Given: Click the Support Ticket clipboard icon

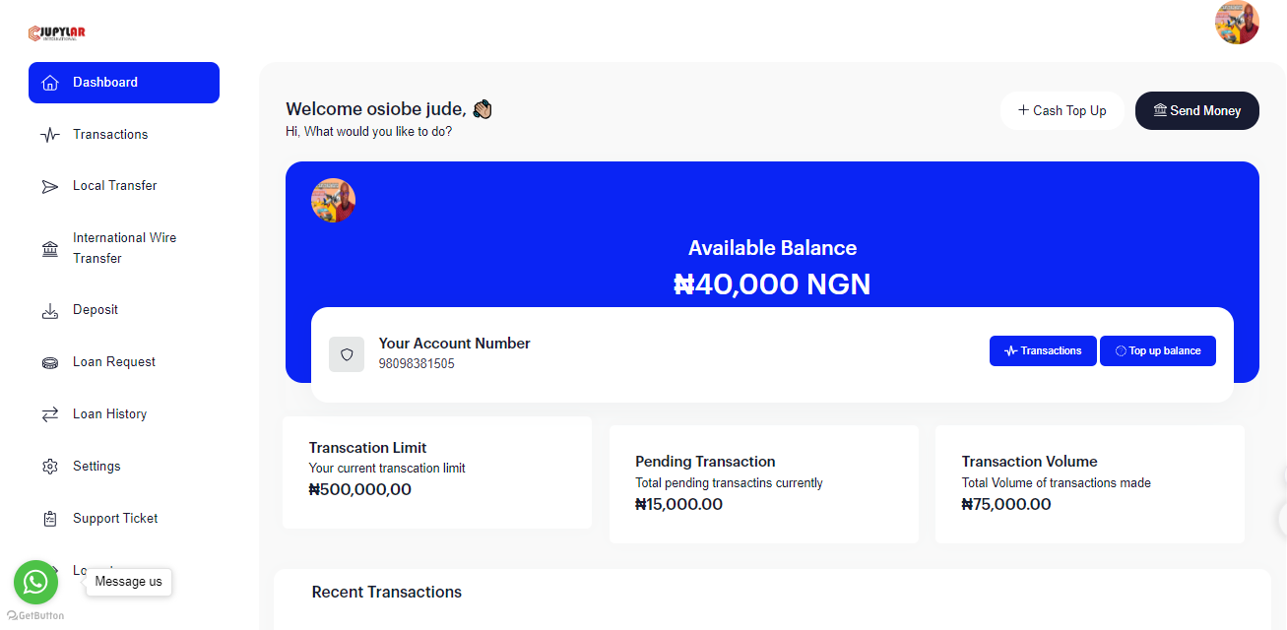Looking at the screenshot, I should (50, 519).
